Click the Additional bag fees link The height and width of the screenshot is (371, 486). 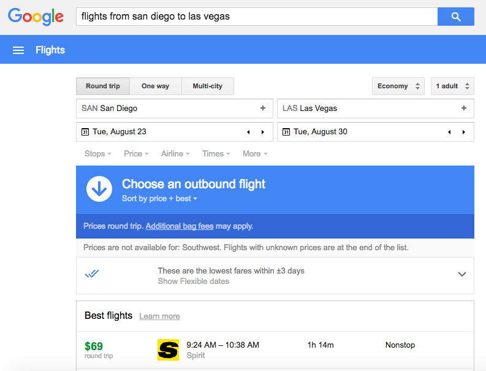pyautogui.click(x=180, y=226)
